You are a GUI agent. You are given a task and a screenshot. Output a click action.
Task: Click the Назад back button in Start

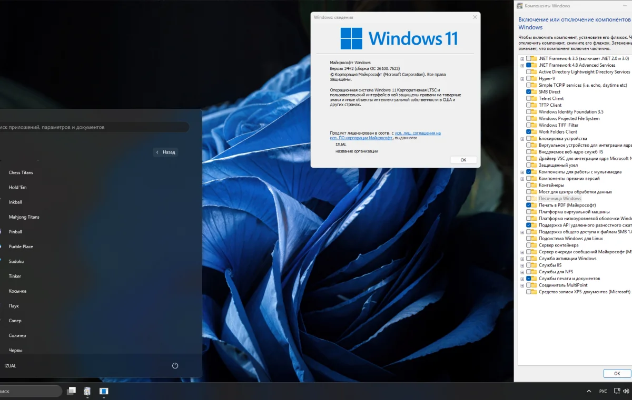click(165, 152)
